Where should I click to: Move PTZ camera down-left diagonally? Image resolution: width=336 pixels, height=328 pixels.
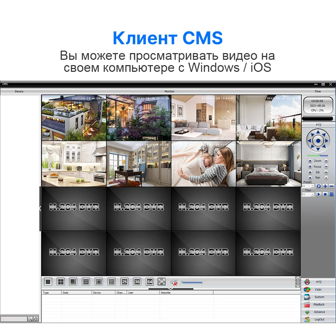(312, 146)
